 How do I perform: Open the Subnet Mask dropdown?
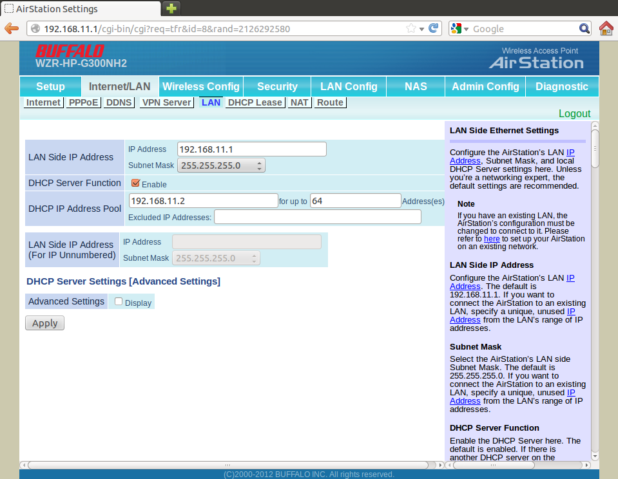point(222,165)
